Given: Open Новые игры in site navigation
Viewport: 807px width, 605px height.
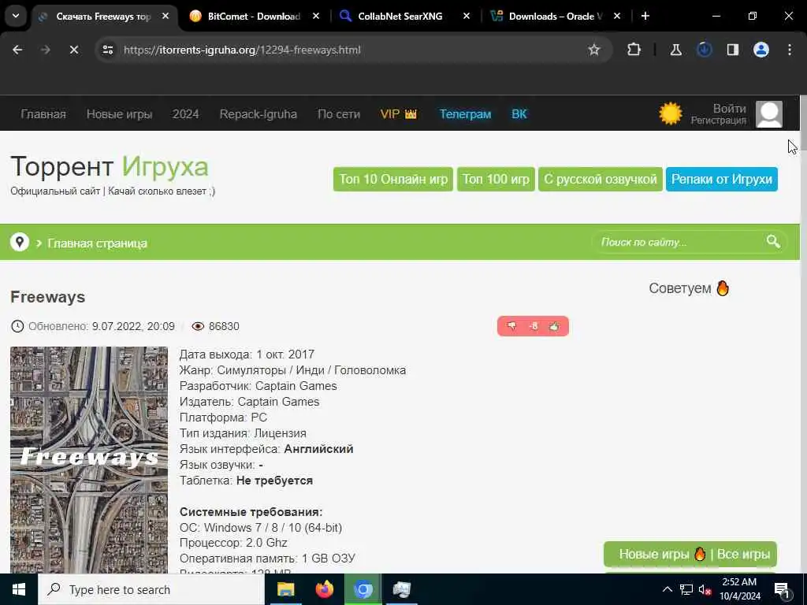Looking at the screenshot, I should pos(120,114).
